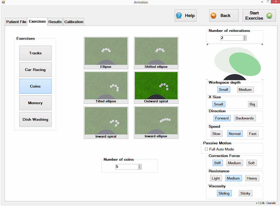This screenshot has width=280, height=206.
Task: Pick the Inward ellipse pattern
Action: click(156, 122)
